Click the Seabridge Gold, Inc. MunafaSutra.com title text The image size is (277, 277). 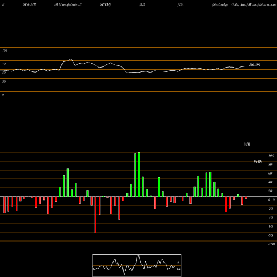[244, 4]
